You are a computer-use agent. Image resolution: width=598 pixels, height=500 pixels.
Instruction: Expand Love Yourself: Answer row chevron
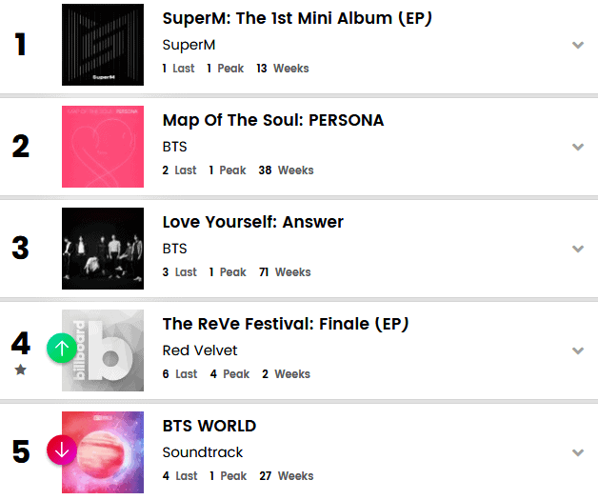(x=577, y=249)
